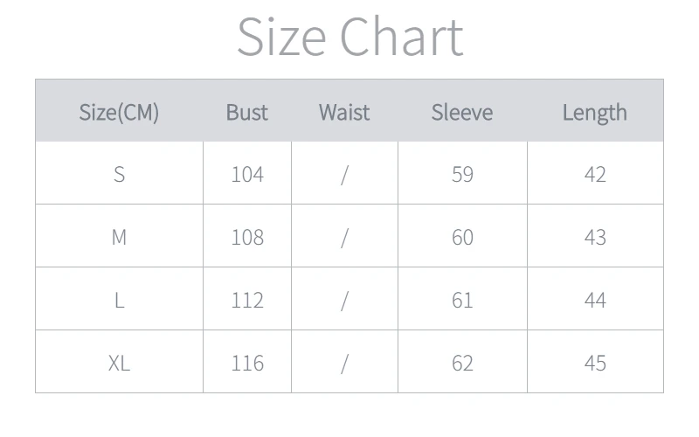Viewport: 699px width, 437px height.
Task: Click the Sleeve column header
Action: tap(462, 112)
